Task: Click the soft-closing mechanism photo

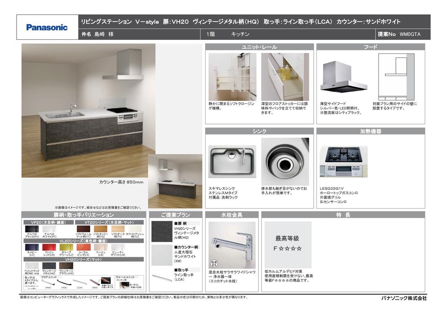Action: (232, 77)
